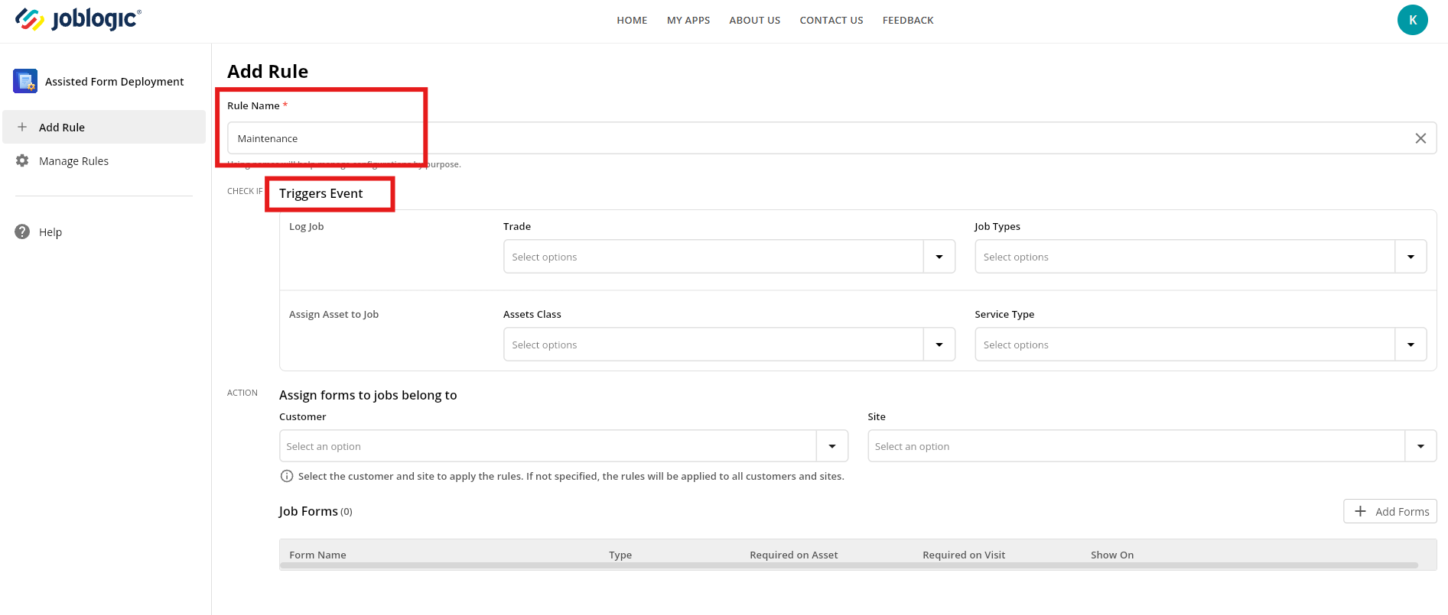Click the gear icon beside Manage Rules
This screenshot has width=1448, height=615.
click(22, 160)
